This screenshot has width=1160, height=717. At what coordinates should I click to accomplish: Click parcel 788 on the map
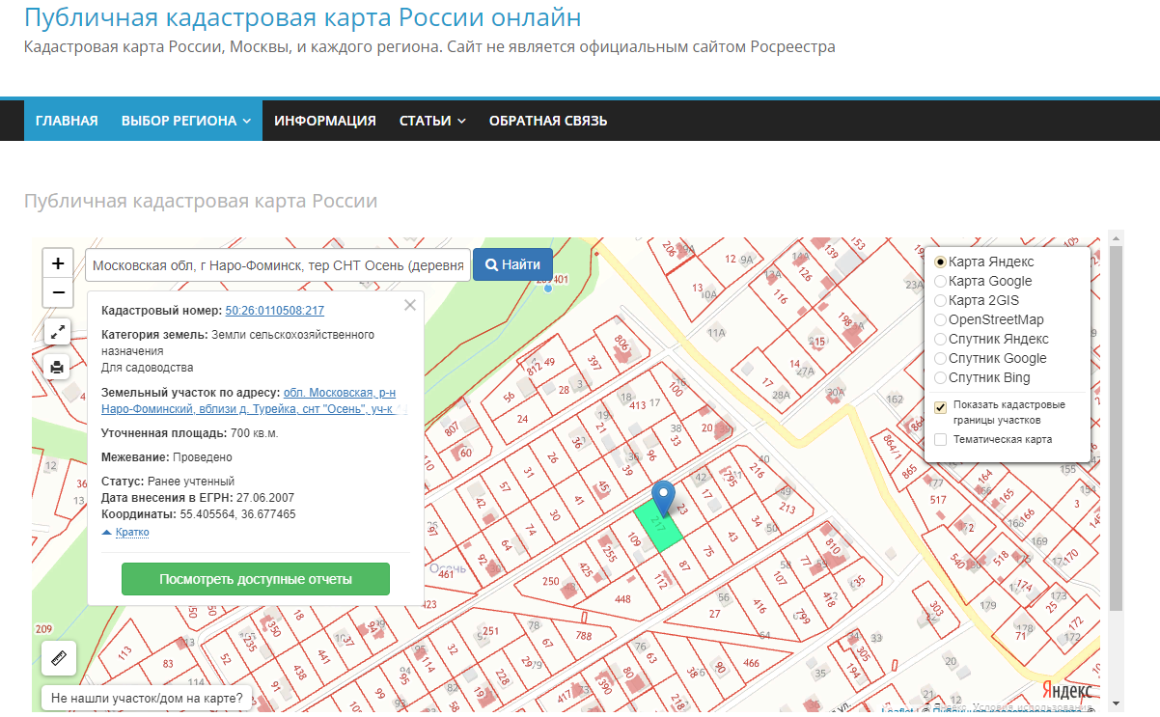coord(584,635)
